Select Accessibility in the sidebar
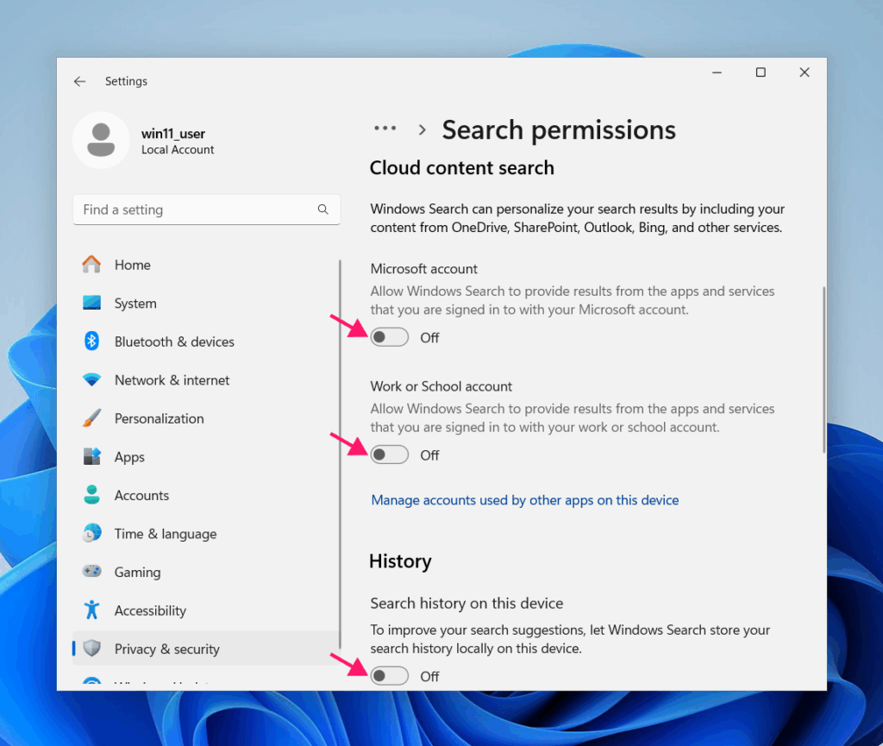This screenshot has height=746, width=883. pyautogui.click(x=206, y=611)
